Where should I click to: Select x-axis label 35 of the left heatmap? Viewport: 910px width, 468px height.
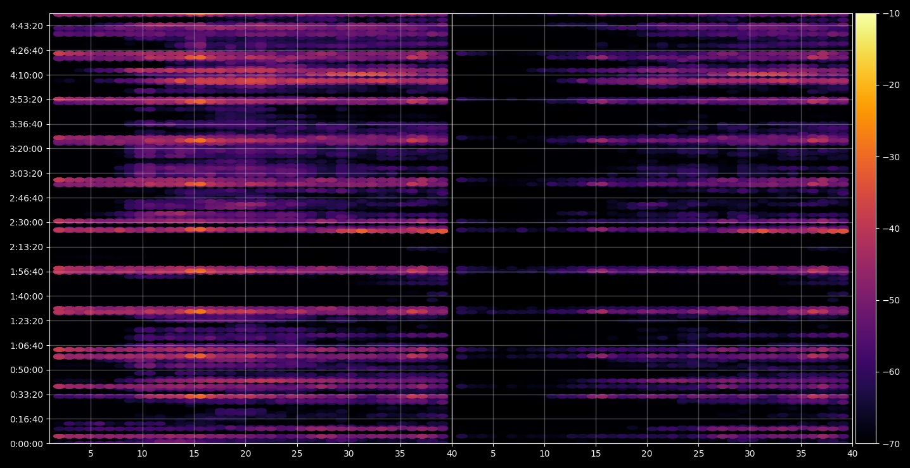(401, 453)
